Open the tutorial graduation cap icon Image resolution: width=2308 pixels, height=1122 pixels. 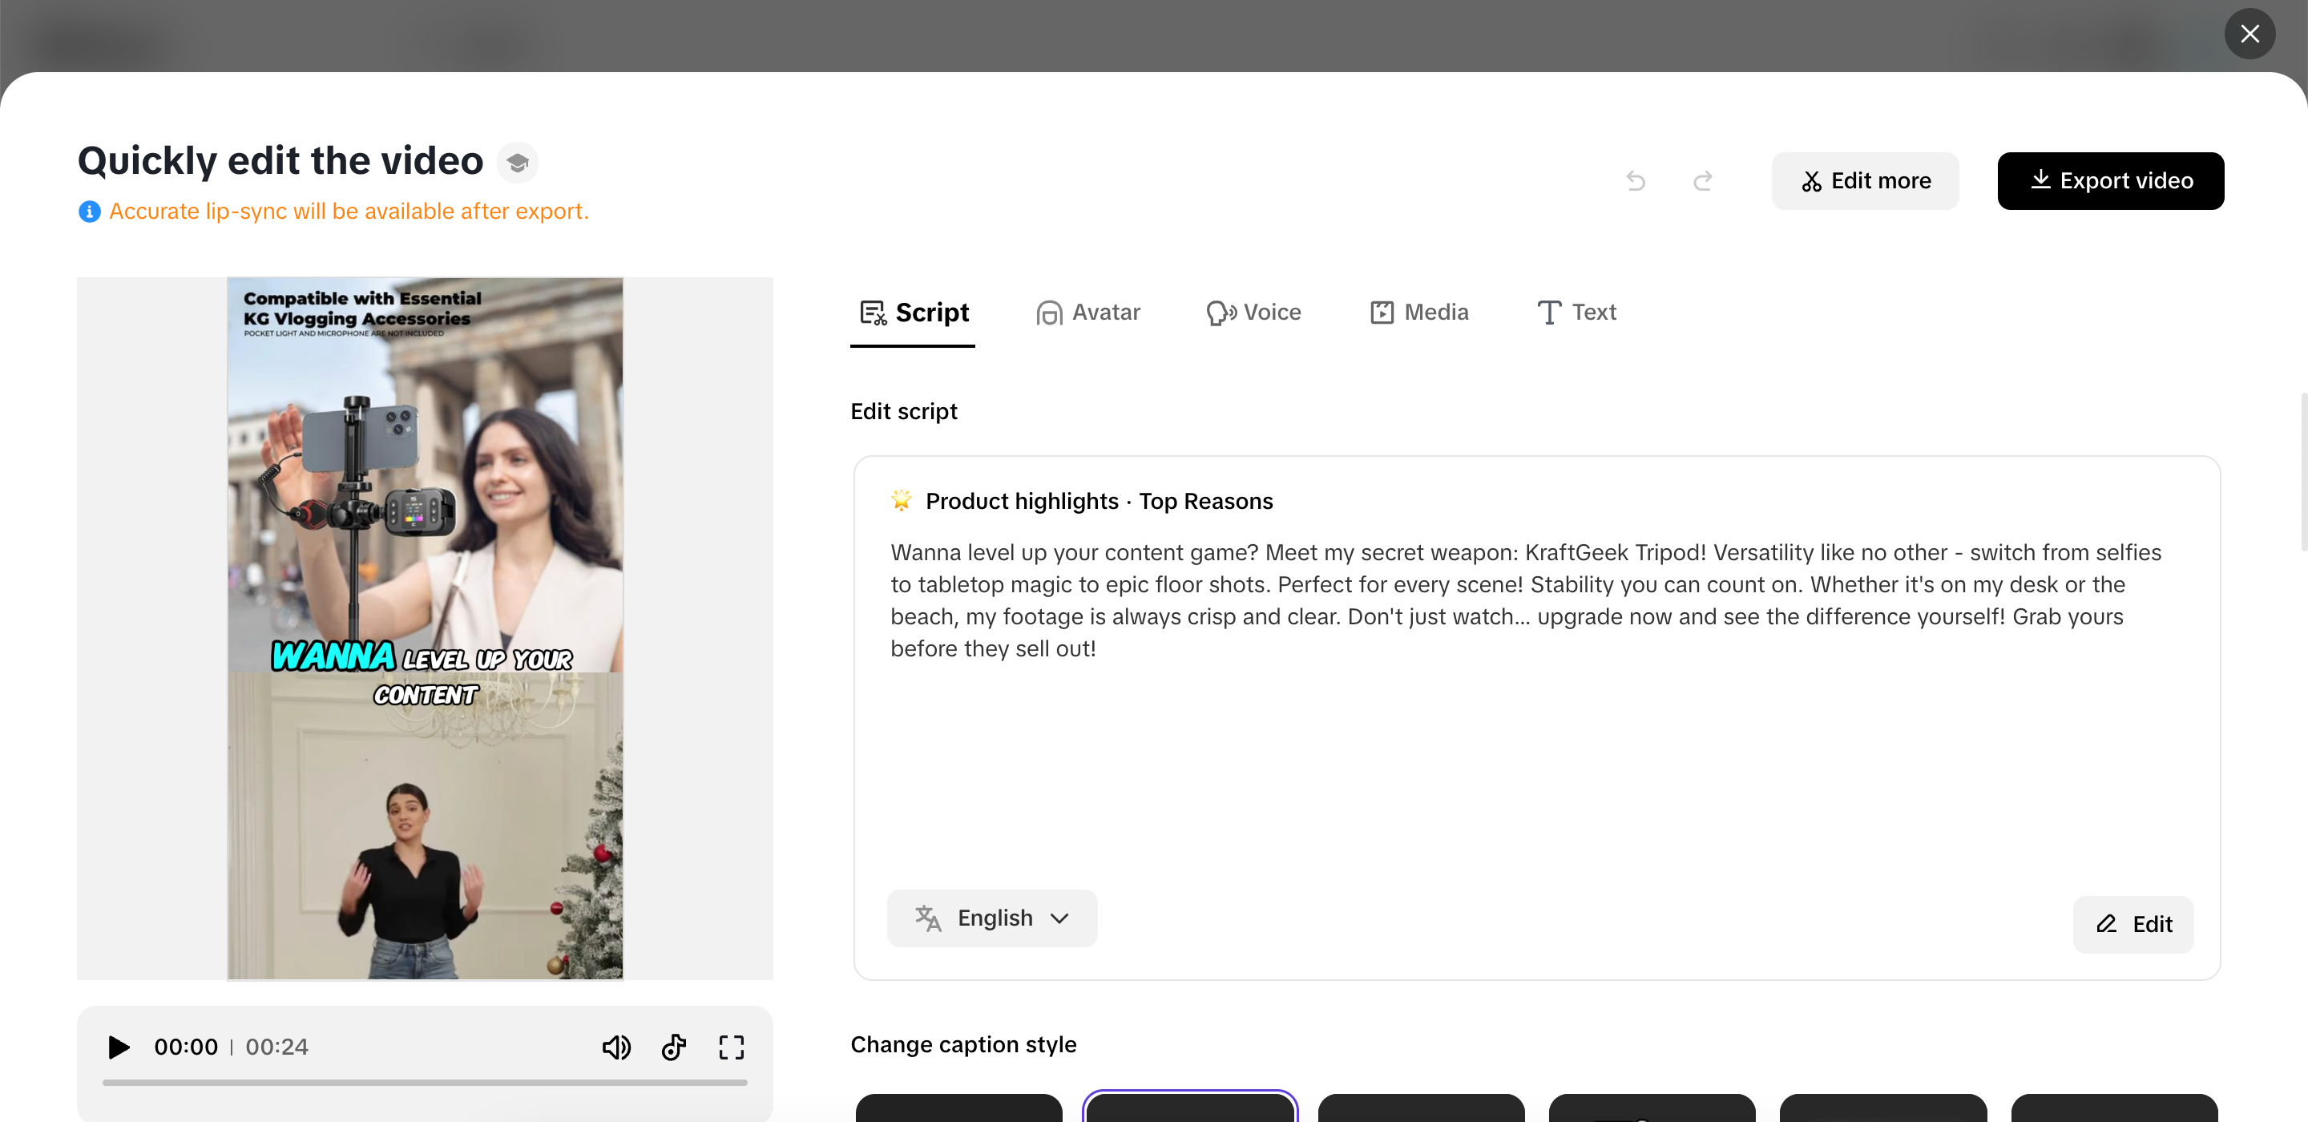coord(517,162)
